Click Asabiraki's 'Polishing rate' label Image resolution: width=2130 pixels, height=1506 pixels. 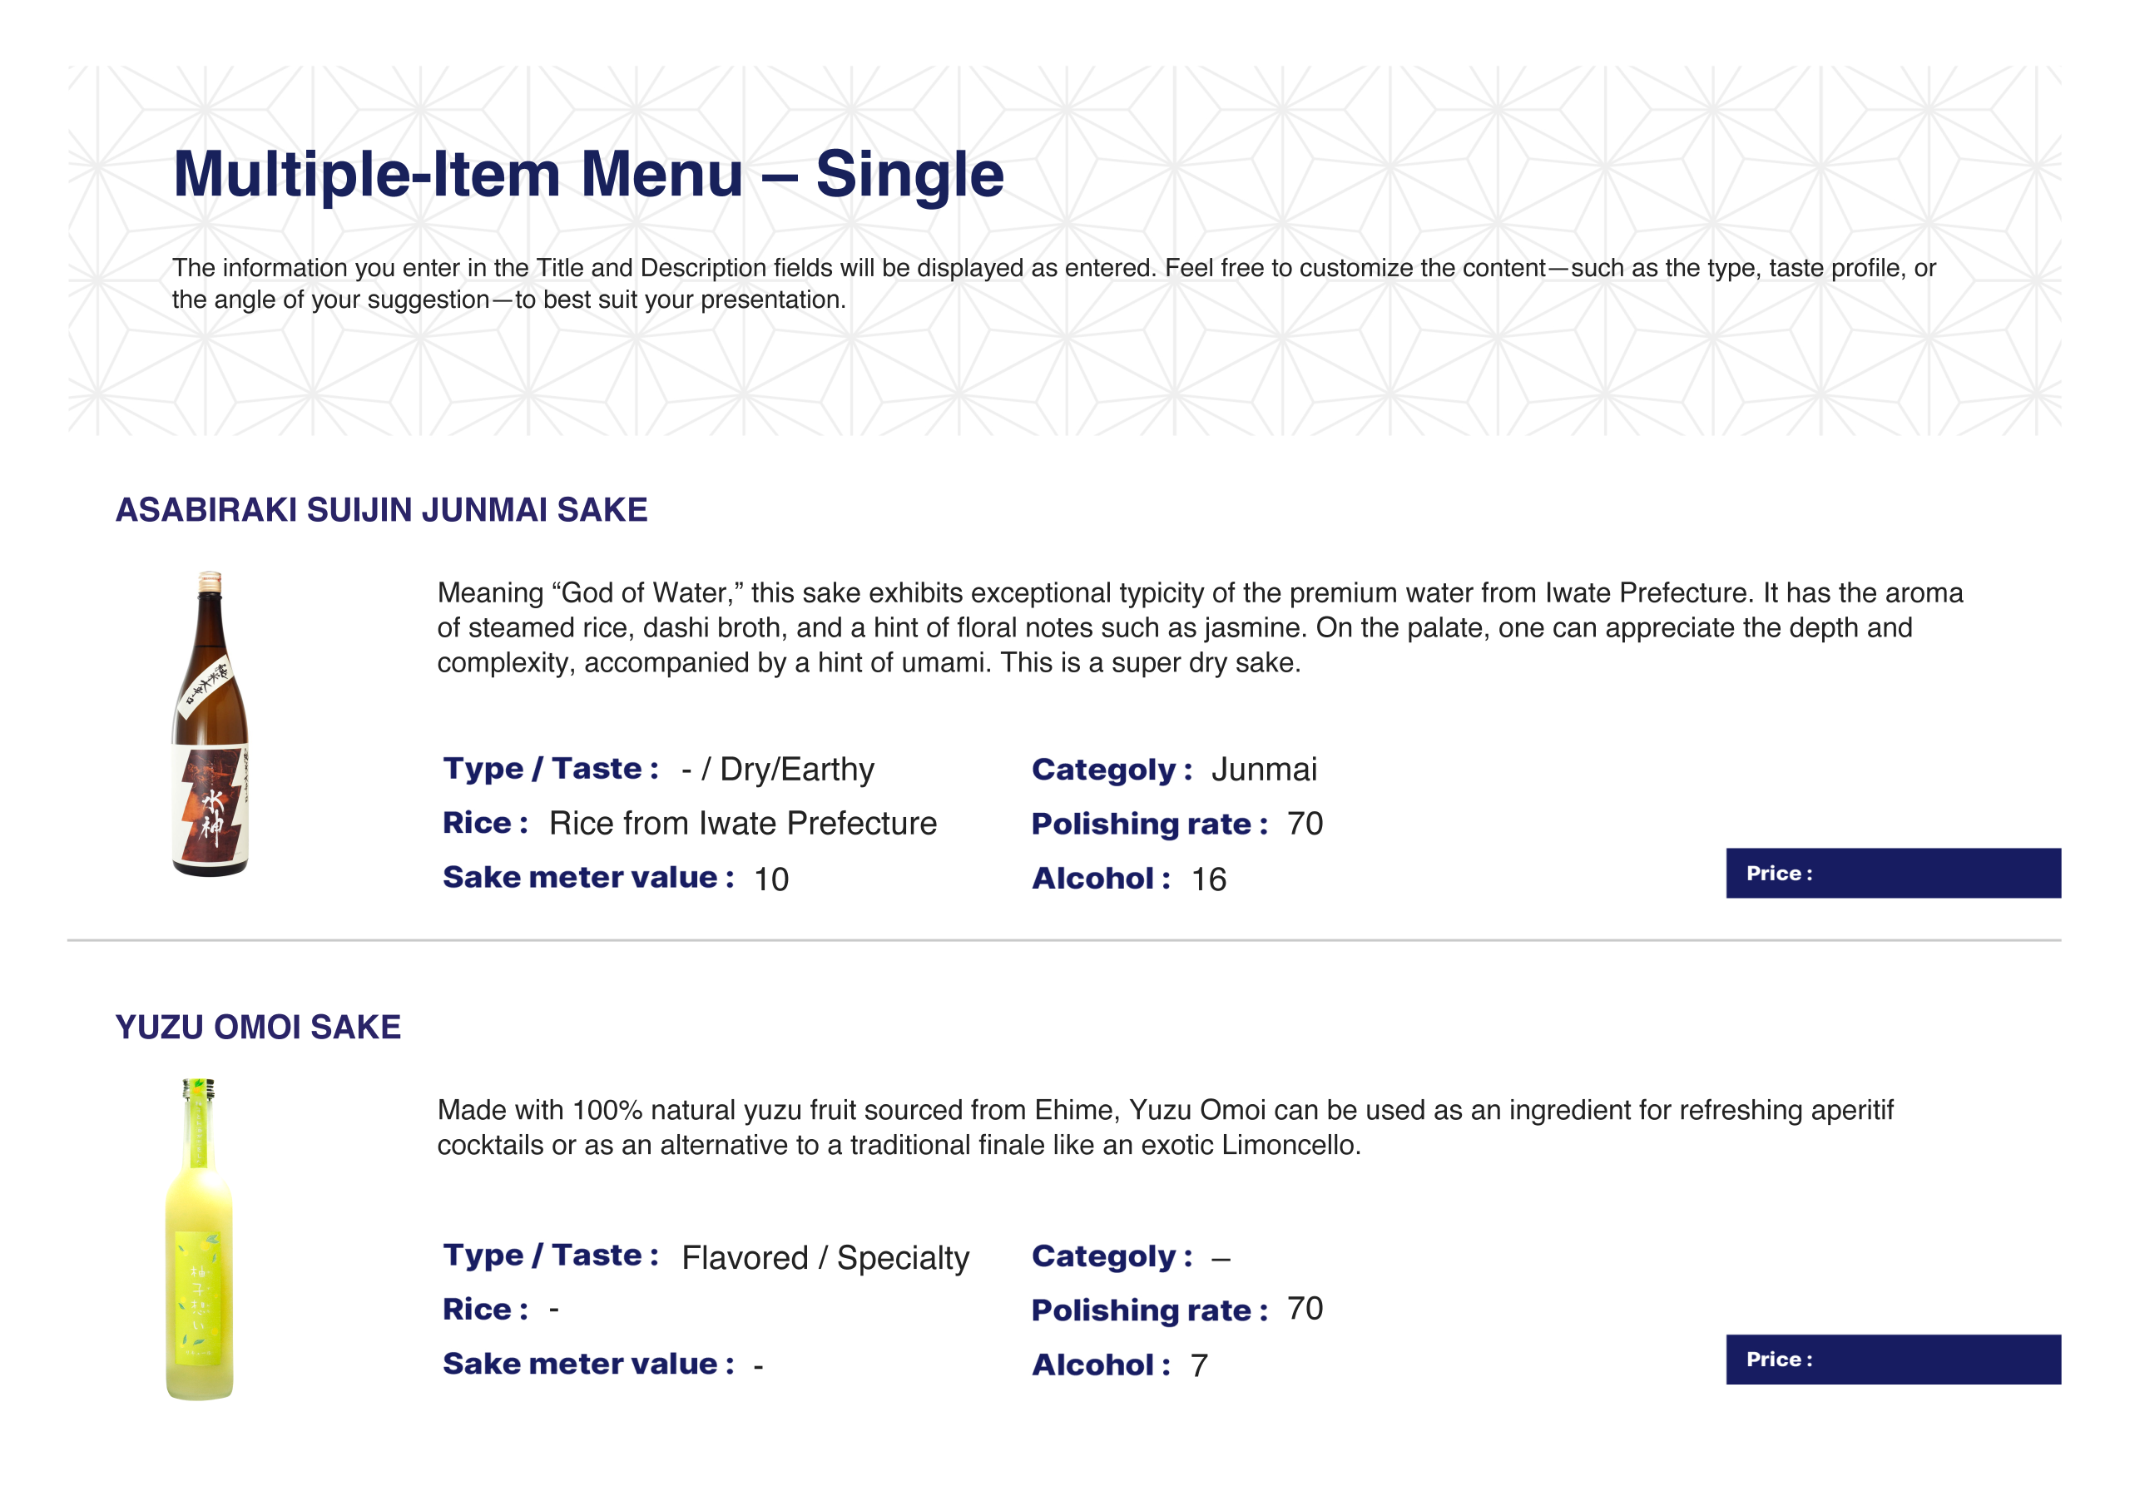[1148, 824]
